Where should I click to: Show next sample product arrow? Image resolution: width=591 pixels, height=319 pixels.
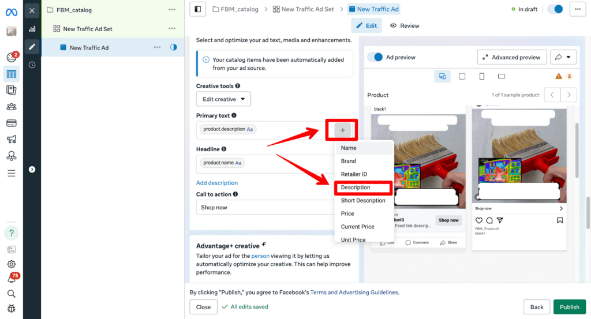[568, 95]
